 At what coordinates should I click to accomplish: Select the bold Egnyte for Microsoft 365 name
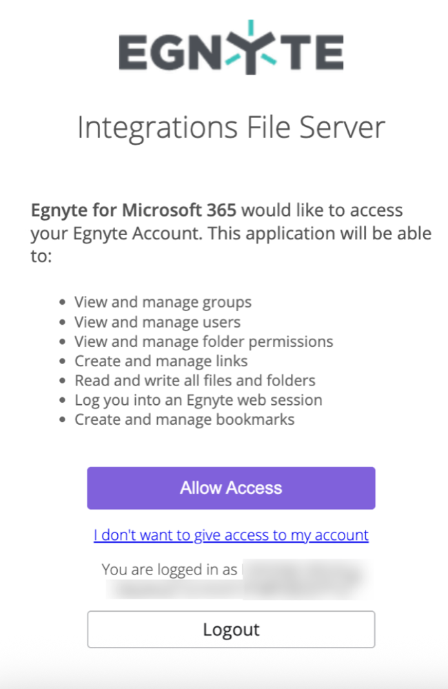(x=135, y=210)
